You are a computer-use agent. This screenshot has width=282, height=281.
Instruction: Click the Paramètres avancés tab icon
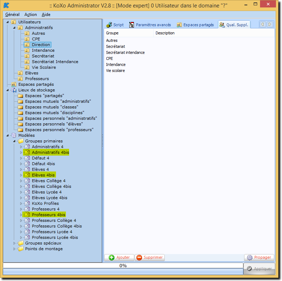coord(131,25)
